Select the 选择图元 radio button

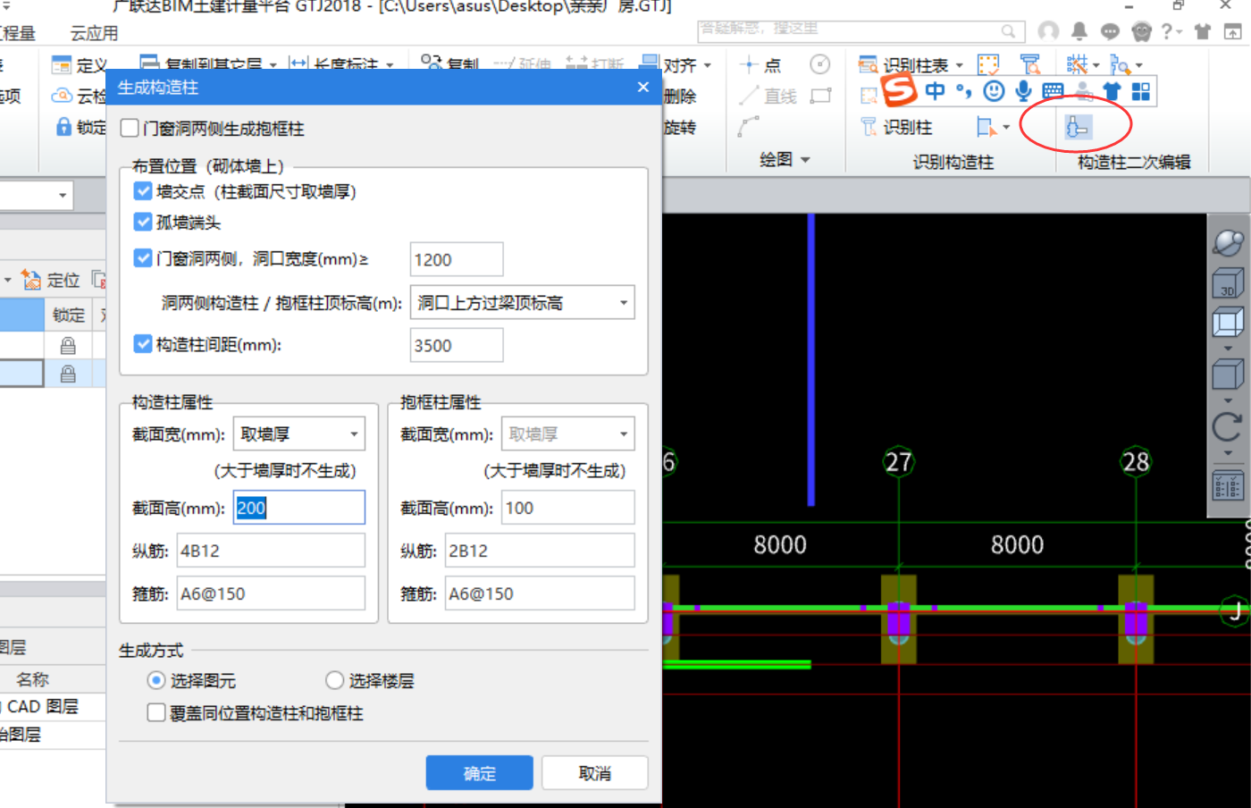tap(156, 680)
